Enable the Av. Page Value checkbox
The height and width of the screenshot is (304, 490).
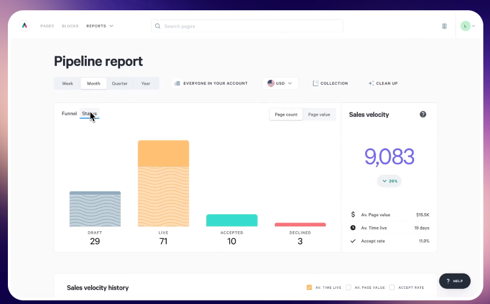pyautogui.click(x=350, y=287)
